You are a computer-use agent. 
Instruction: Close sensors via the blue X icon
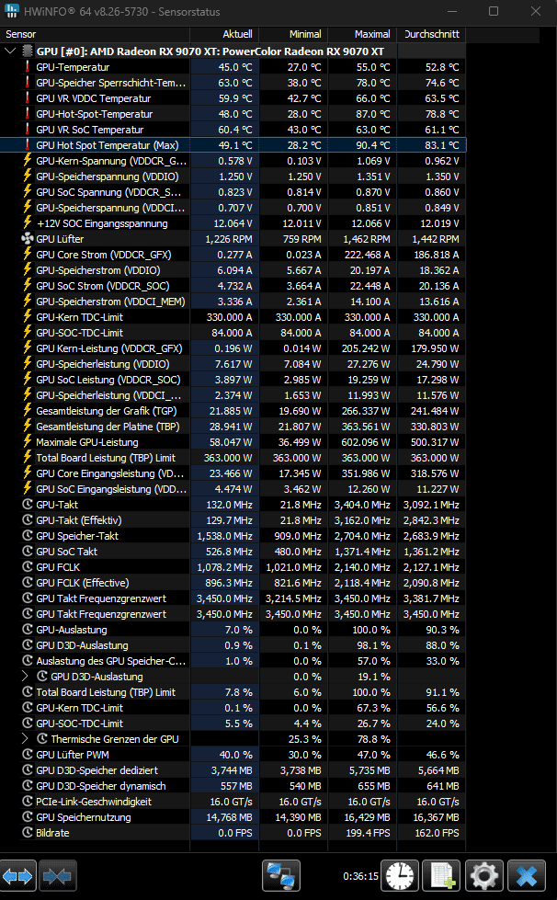coord(527,876)
